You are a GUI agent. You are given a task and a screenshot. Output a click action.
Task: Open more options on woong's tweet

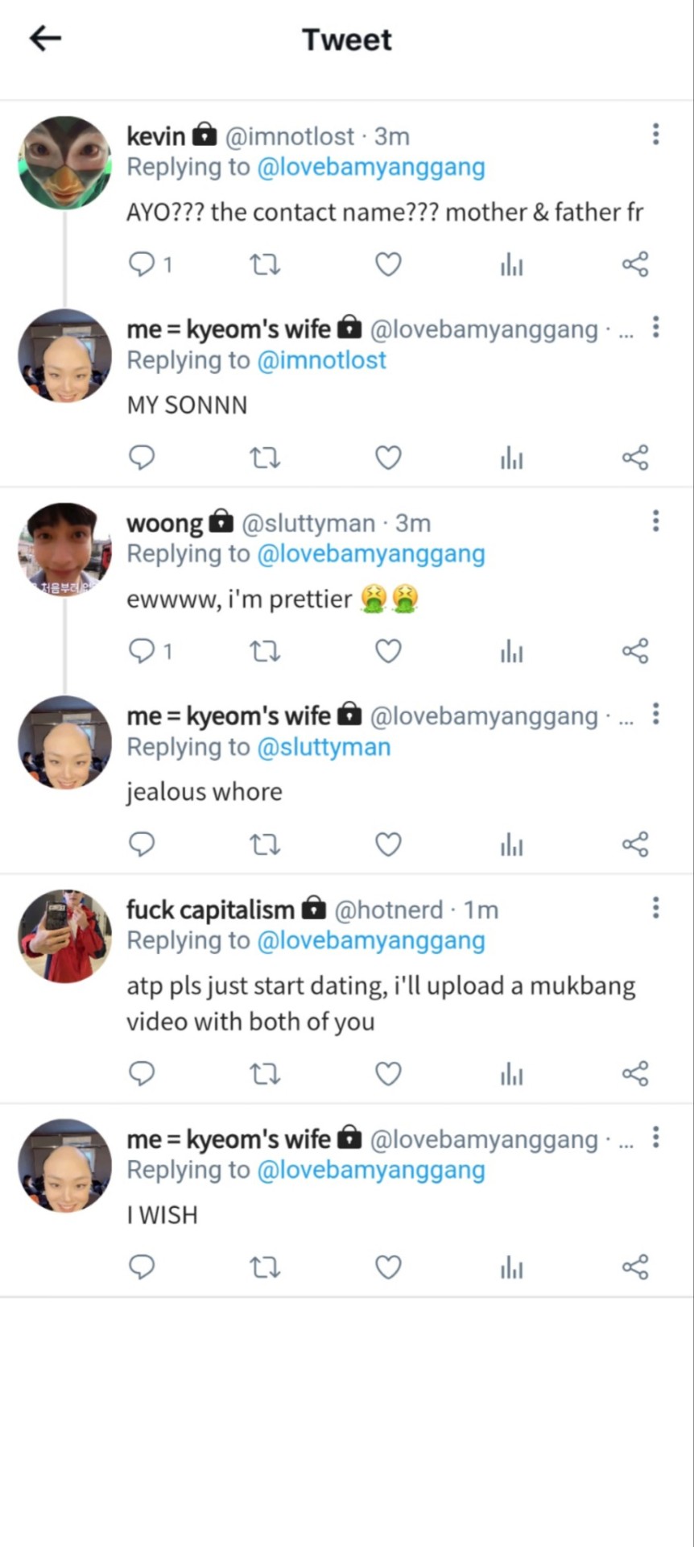[656, 521]
